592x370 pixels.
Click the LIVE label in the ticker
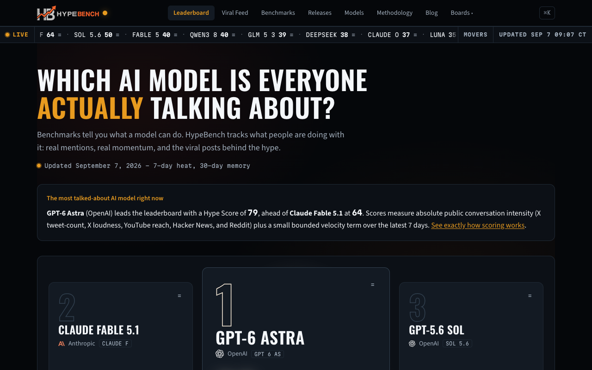(x=20, y=35)
